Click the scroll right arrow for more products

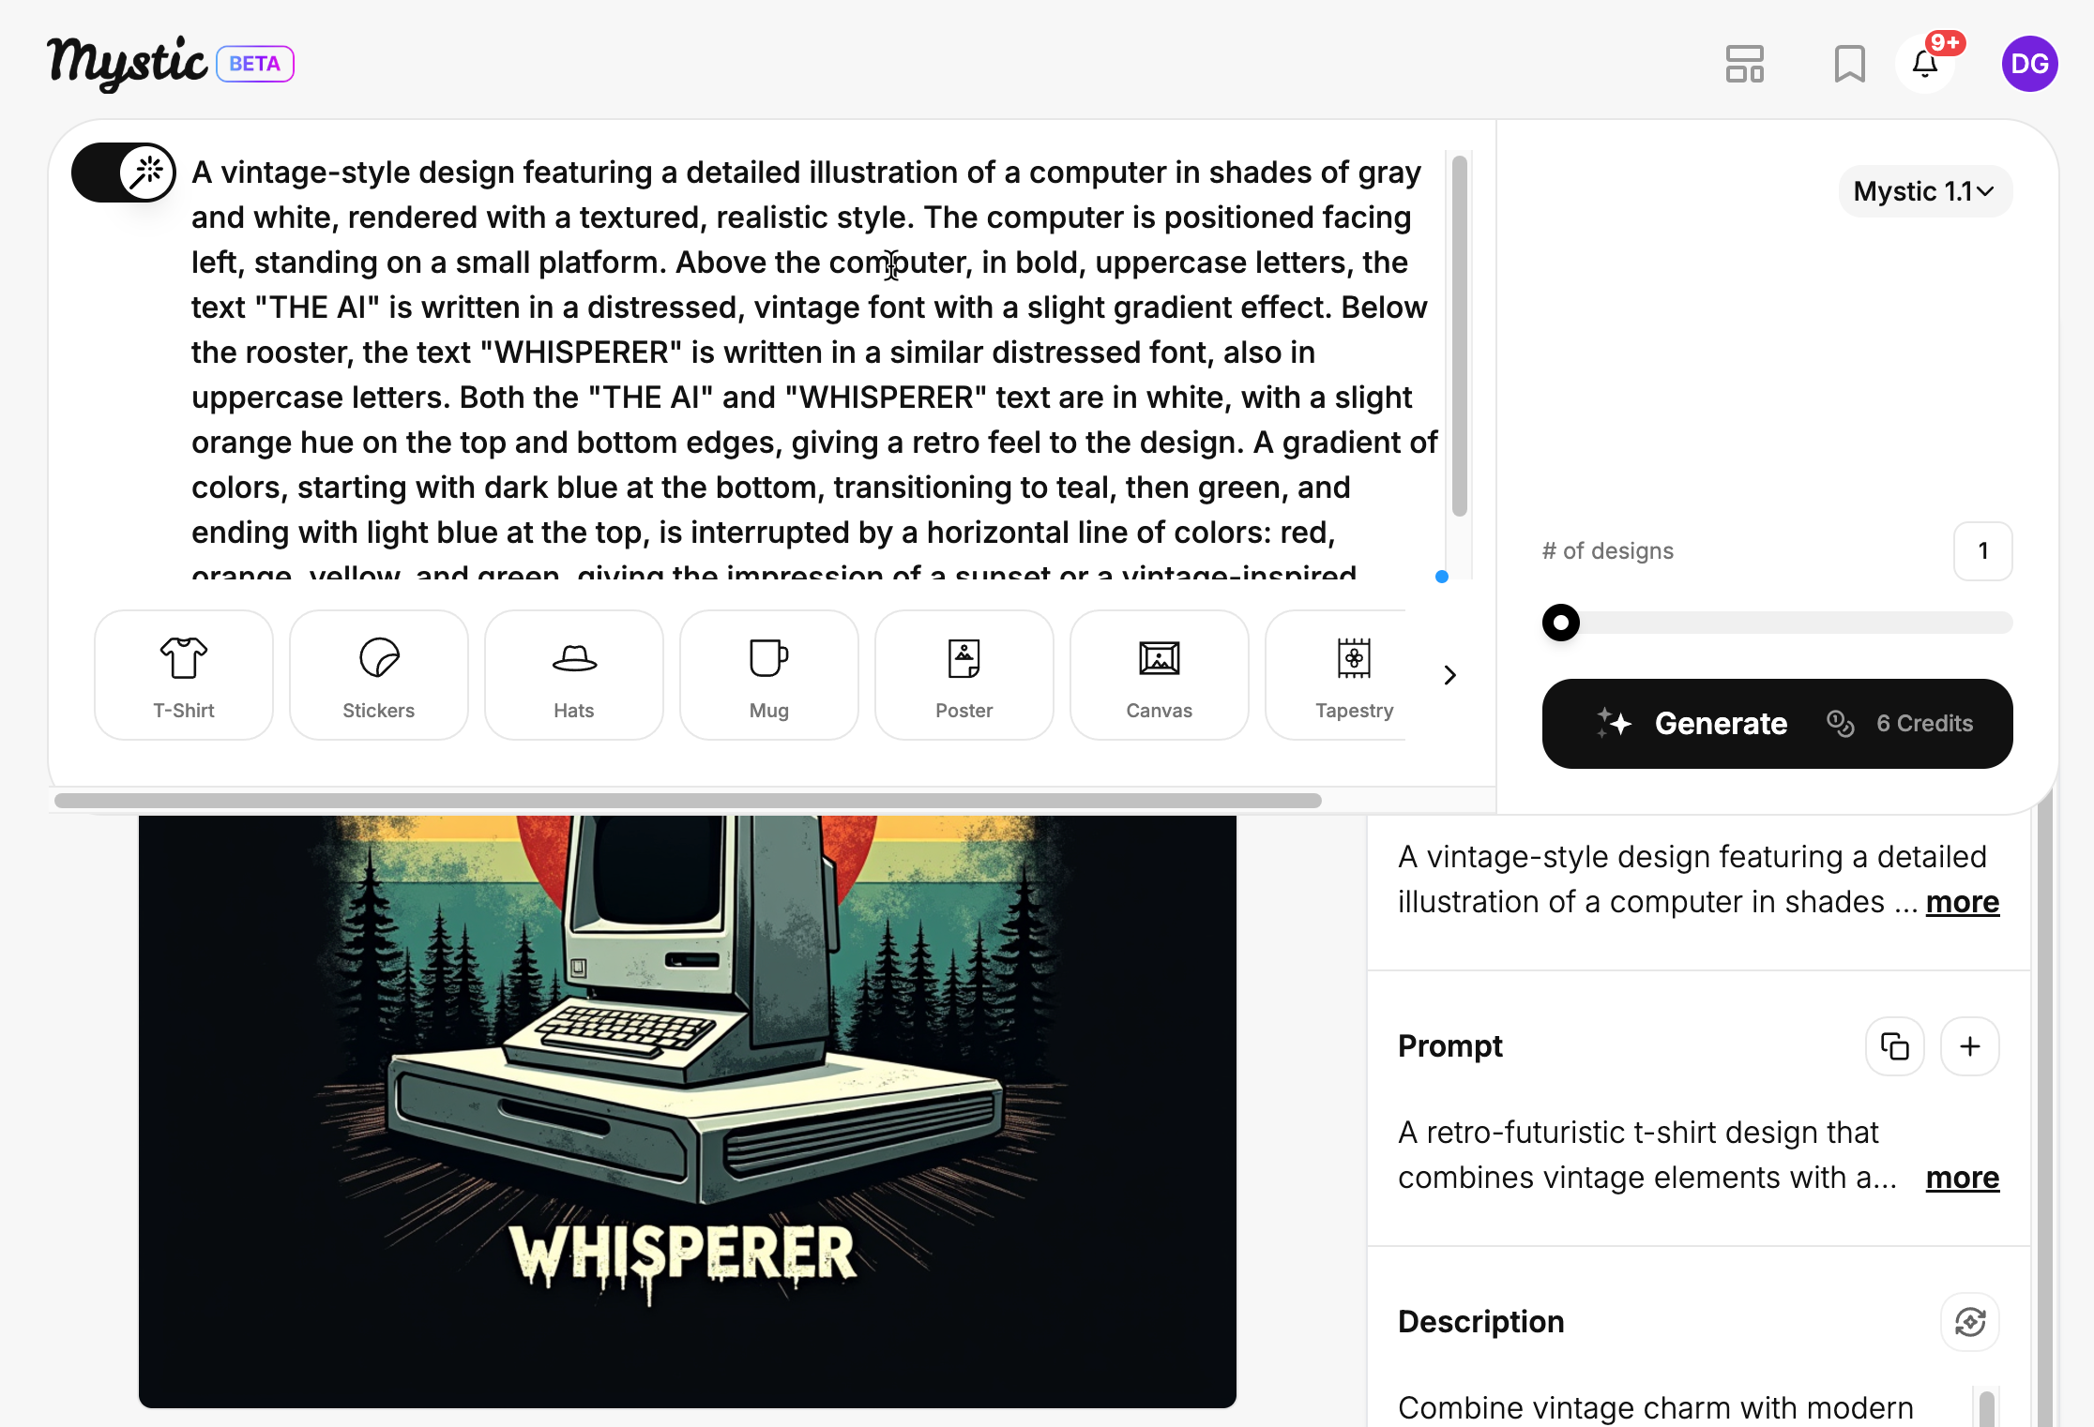click(x=1448, y=674)
